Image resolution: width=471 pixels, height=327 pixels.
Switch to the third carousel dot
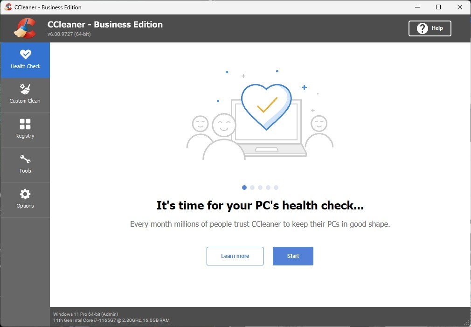point(260,188)
